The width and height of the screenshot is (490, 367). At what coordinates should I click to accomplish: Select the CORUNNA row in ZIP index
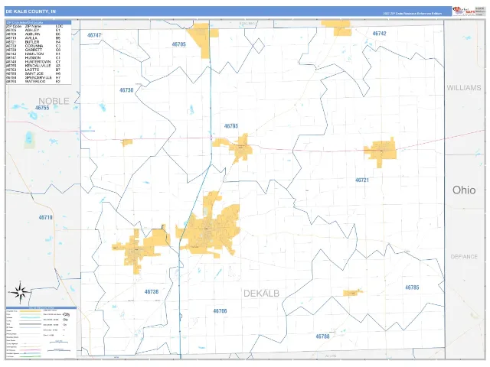34,46
